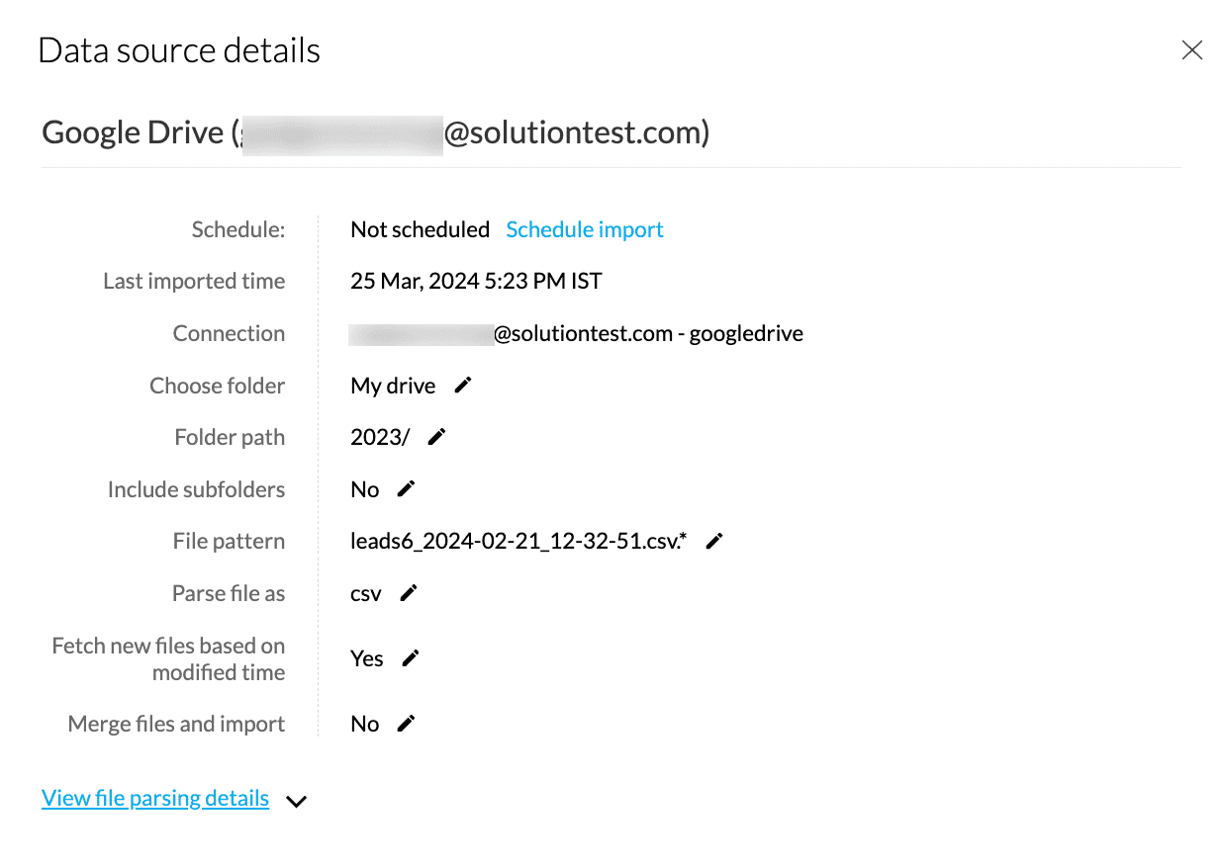The height and width of the screenshot is (866, 1225).
Task: Click the leads6 file pattern text
Action: pos(518,541)
